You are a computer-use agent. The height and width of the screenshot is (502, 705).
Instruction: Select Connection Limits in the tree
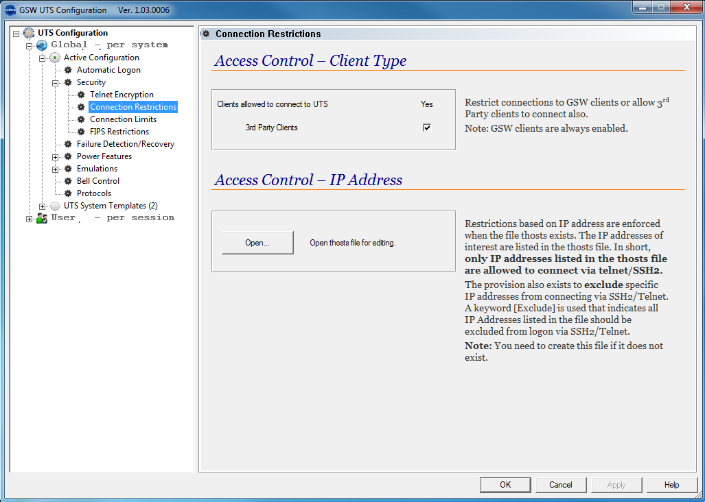click(123, 119)
